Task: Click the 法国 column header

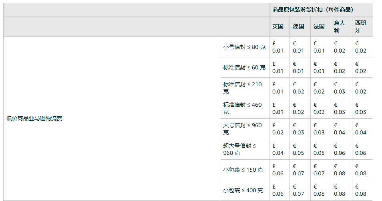Action: pyautogui.click(x=319, y=26)
